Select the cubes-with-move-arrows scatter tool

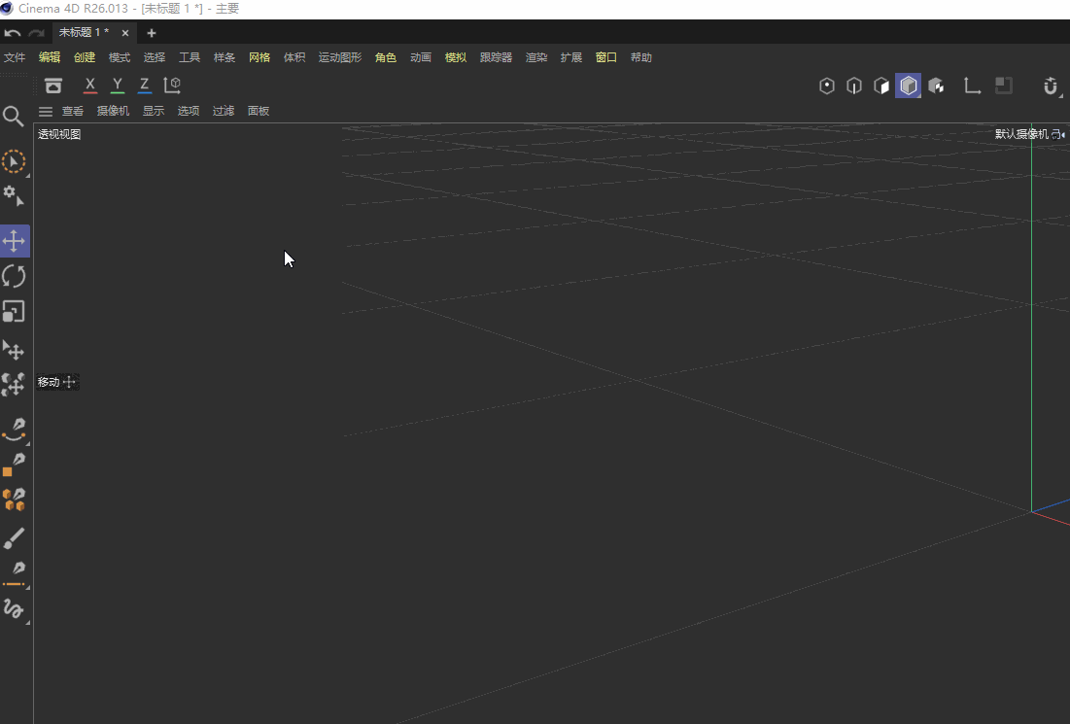pyautogui.click(x=14, y=385)
